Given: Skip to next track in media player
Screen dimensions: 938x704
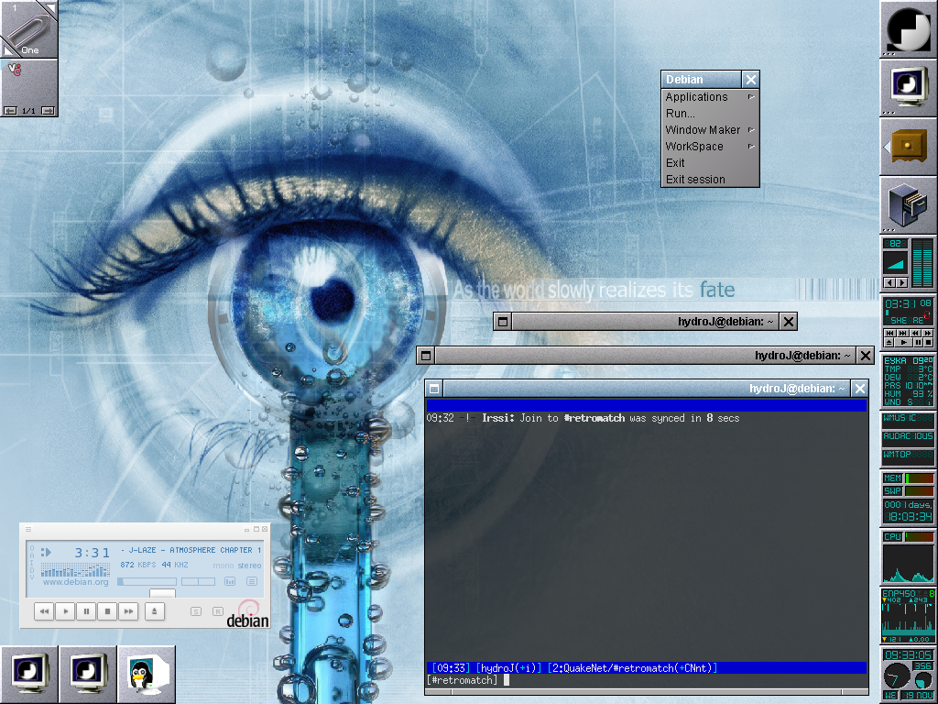Looking at the screenshot, I should 128,610.
